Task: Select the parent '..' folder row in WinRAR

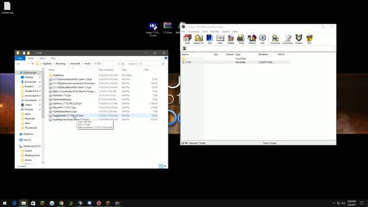Action: pyautogui.click(x=235, y=59)
